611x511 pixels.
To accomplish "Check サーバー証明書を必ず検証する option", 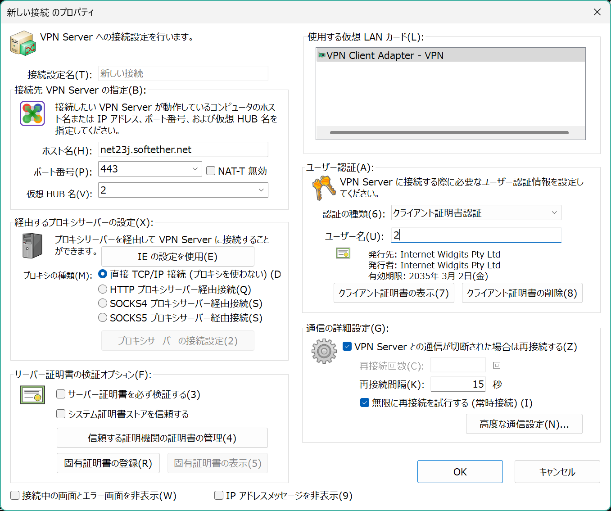I will (61, 394).
